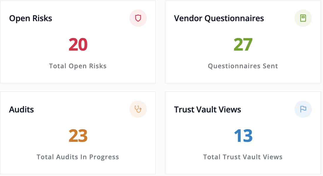Viewport: 323px width, 176px height.
Task: Click the orange stethoscope icon on Audits
Action: (x=138, y=109)
